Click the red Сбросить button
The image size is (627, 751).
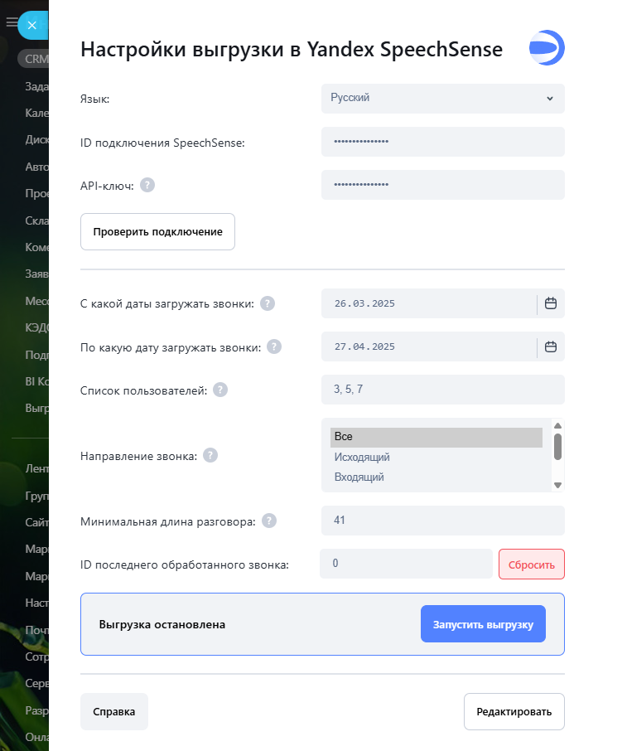531,564
